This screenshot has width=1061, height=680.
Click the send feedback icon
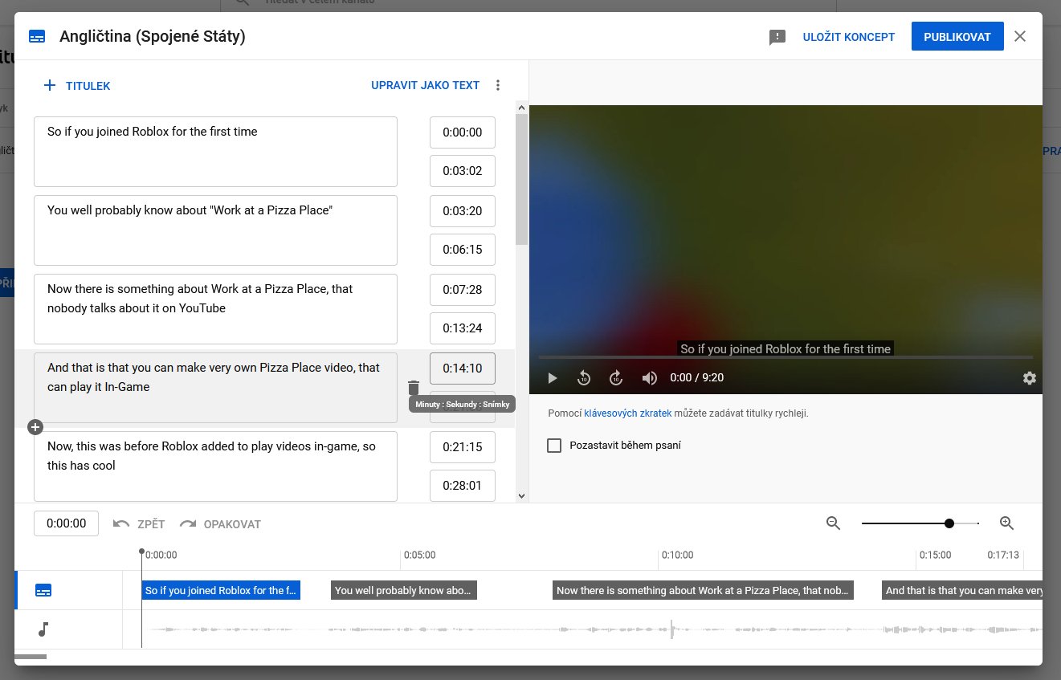[777, 37]
